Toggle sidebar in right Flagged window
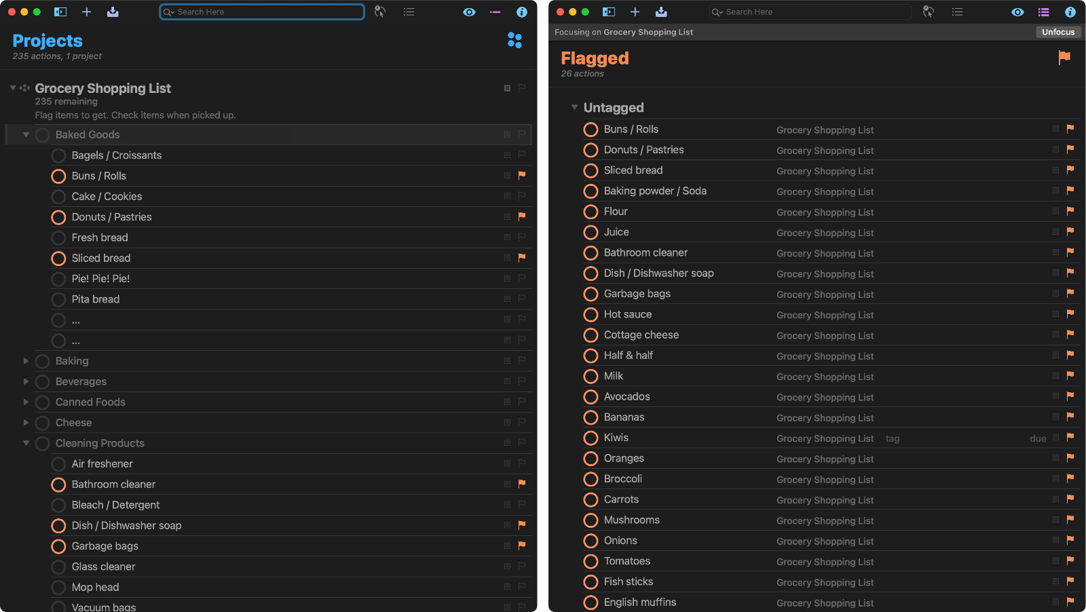The width and height of the screenshot is (1086, 612). (609, 12)
